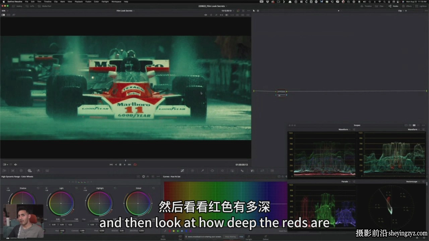
Task: Select the red hue swatch under curves
Action: (x=170, y=231)
